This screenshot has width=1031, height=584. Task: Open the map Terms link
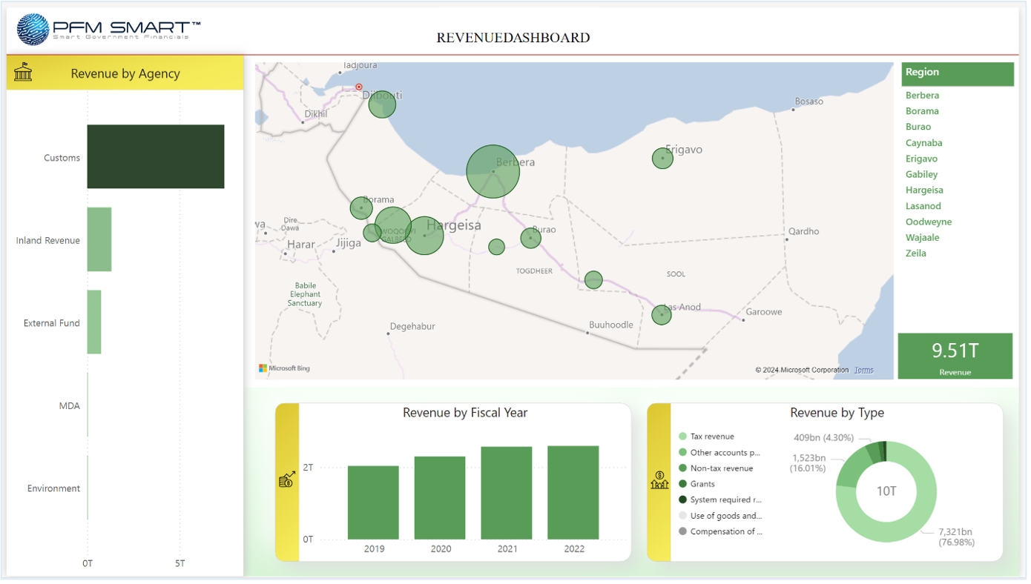863,370
